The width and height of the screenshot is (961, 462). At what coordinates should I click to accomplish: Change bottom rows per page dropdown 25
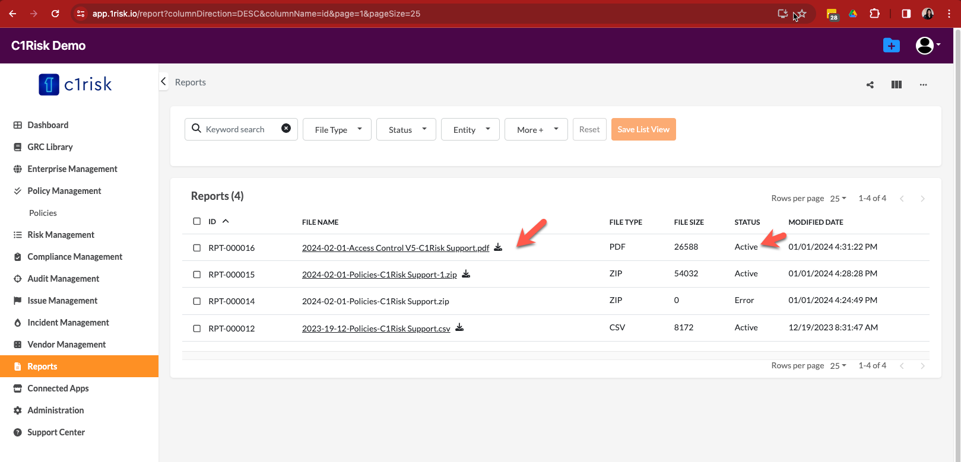(838, 366)
